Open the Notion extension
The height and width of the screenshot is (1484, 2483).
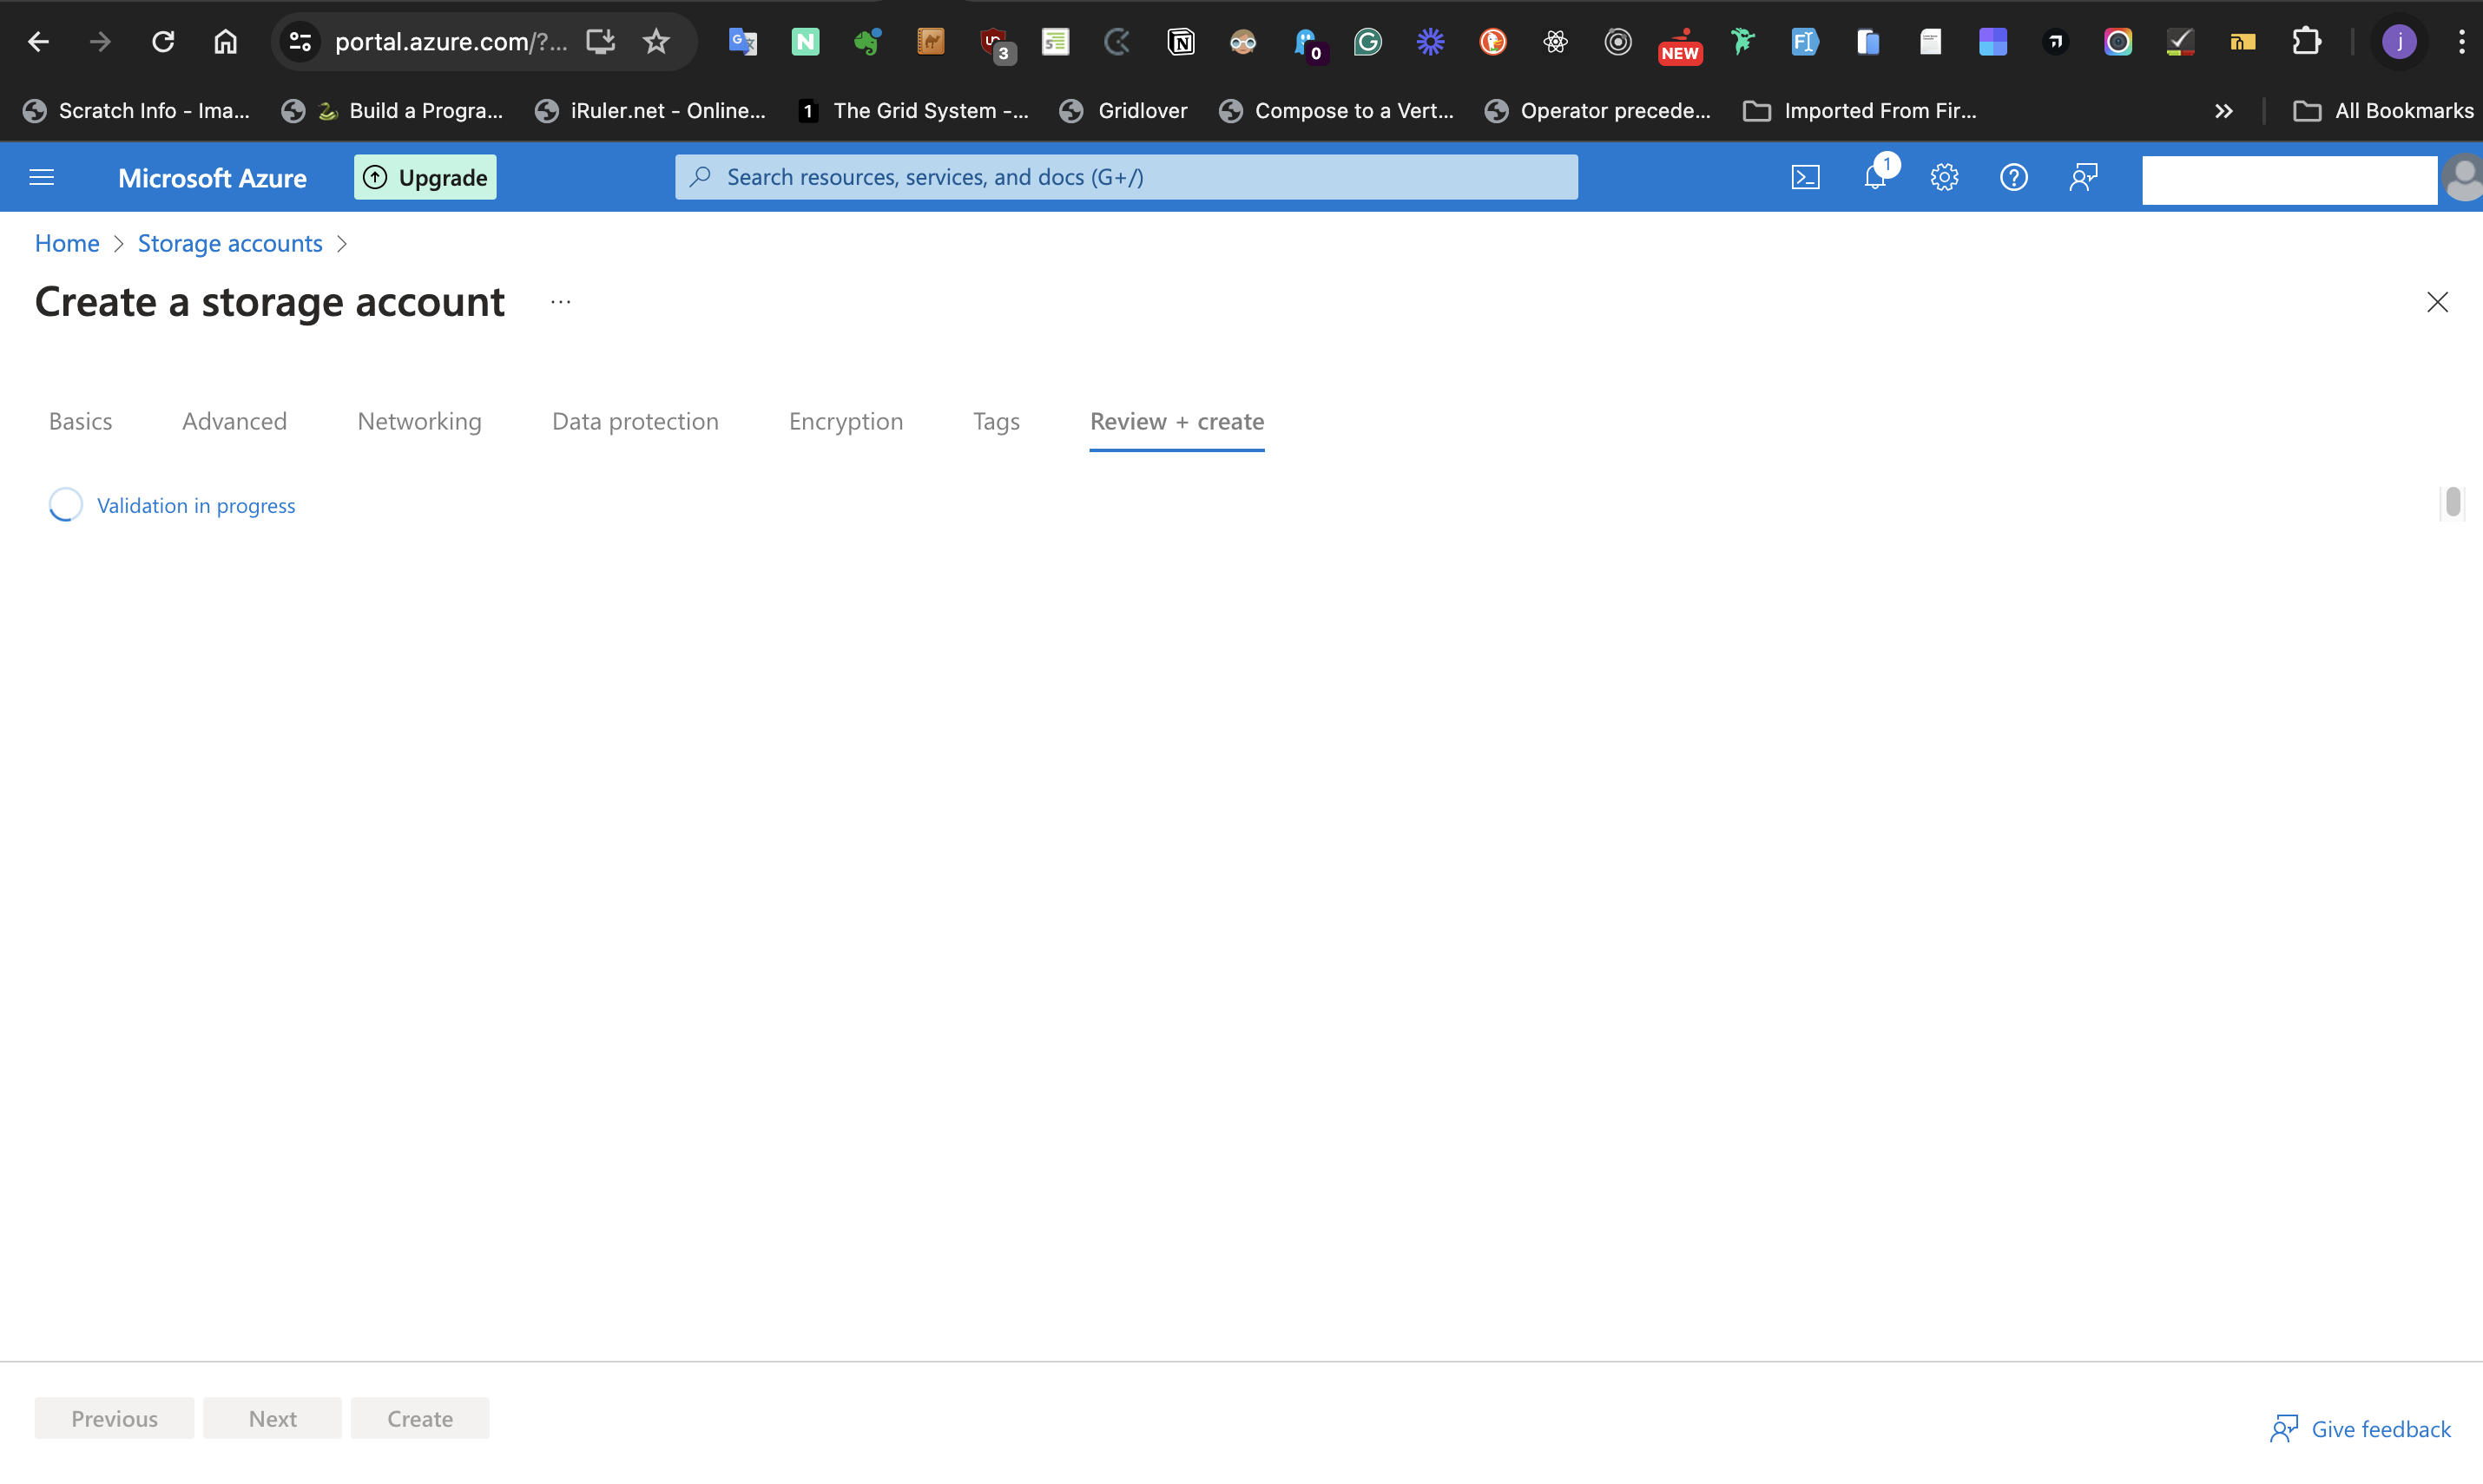(x=1182, y=42)
